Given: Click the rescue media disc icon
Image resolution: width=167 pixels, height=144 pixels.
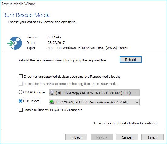Looking at the screenshot, I should tap(15, 43).
